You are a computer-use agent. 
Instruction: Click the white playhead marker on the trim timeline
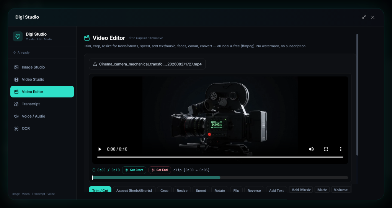[93, 178]
